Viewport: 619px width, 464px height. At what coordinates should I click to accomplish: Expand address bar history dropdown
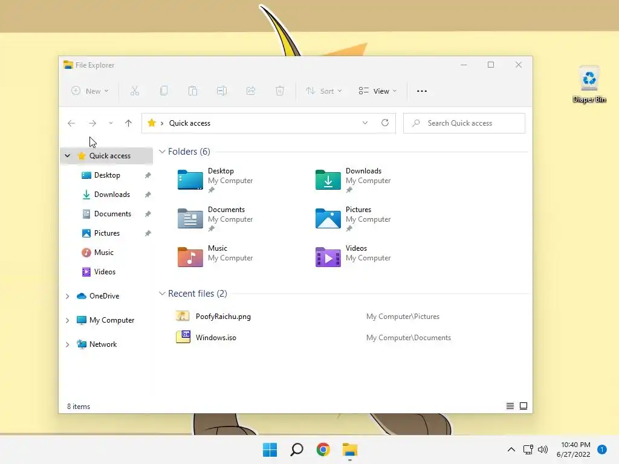pos(365,123)
